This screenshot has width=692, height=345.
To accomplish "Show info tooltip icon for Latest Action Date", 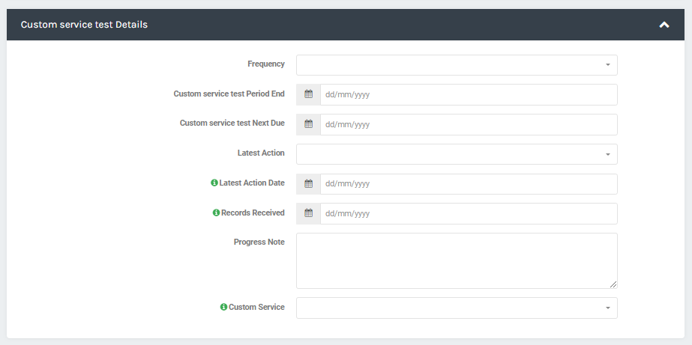I will click(214, 183).
